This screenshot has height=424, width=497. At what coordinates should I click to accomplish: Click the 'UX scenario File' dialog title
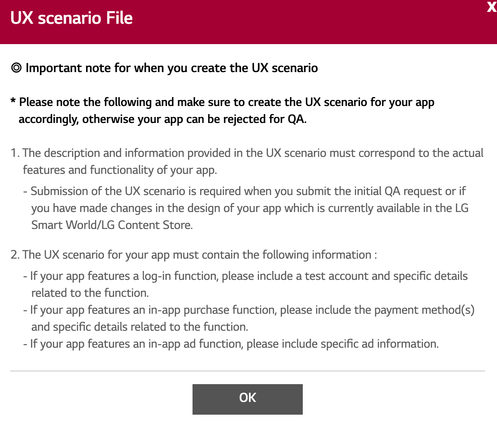pyautogui.click(x=71, y=18)
